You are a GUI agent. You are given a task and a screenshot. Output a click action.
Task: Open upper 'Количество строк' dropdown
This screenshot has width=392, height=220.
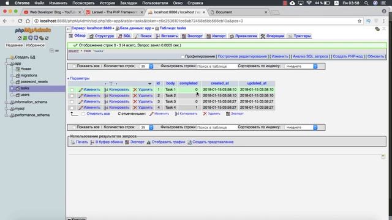tap(146, 67)
